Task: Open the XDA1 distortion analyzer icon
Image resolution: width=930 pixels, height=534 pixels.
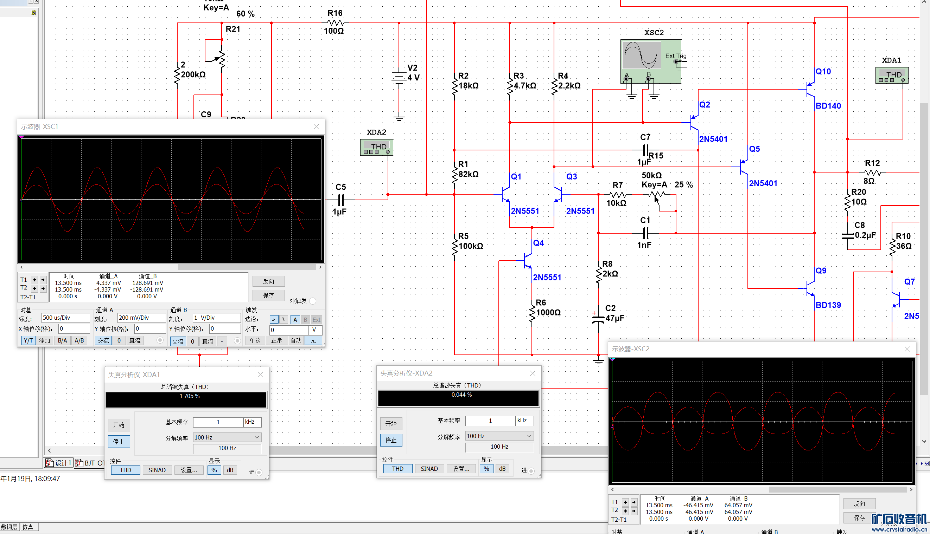Action: 891,75
